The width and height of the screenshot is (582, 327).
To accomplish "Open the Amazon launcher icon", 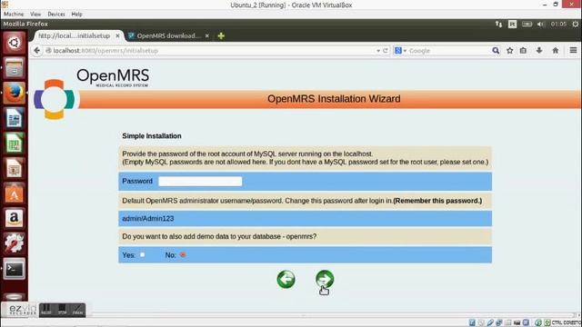I will click(15, 218).
